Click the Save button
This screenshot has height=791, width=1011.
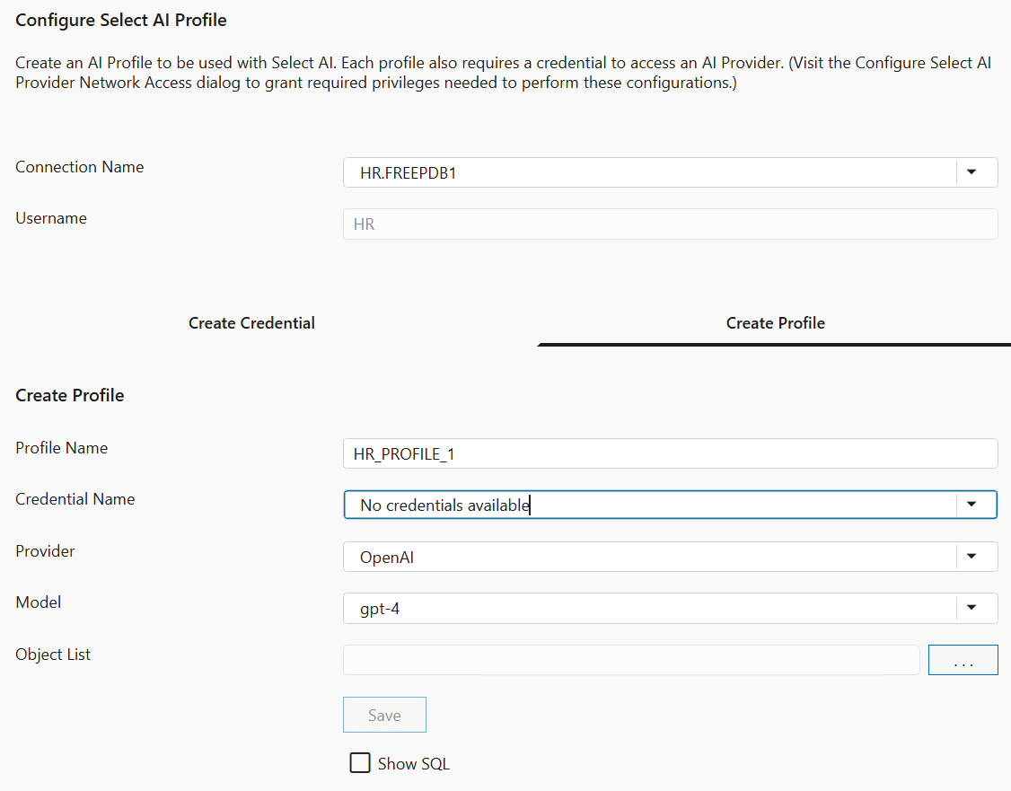point(384,715)
